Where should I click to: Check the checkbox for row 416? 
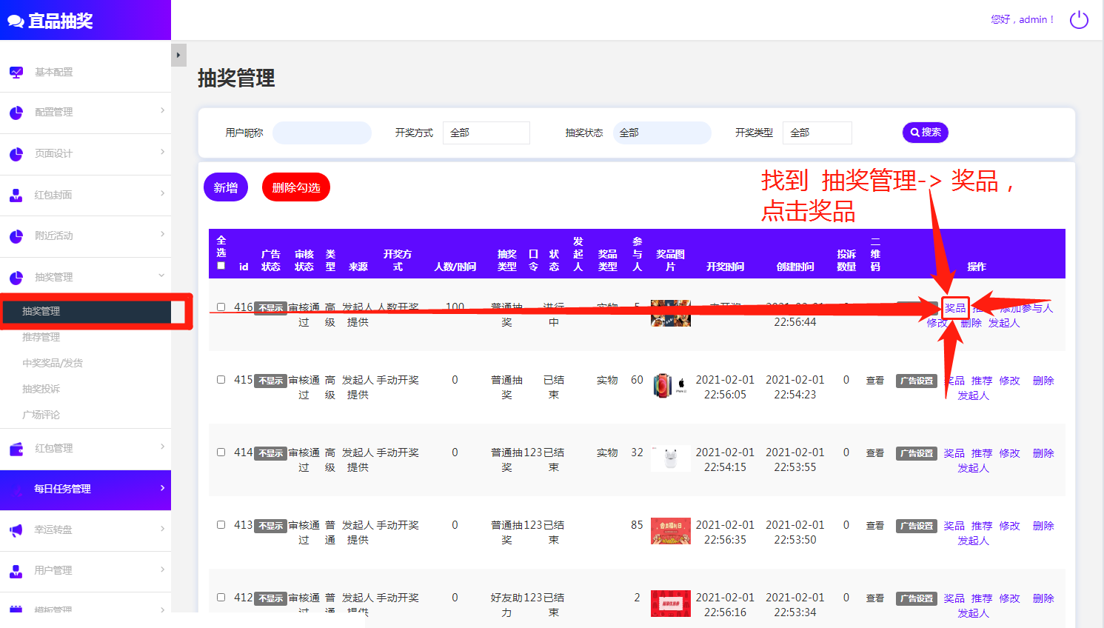tap(221, 307)
